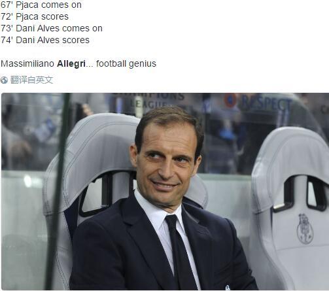Open the attached photo of the smiling man

165,192
